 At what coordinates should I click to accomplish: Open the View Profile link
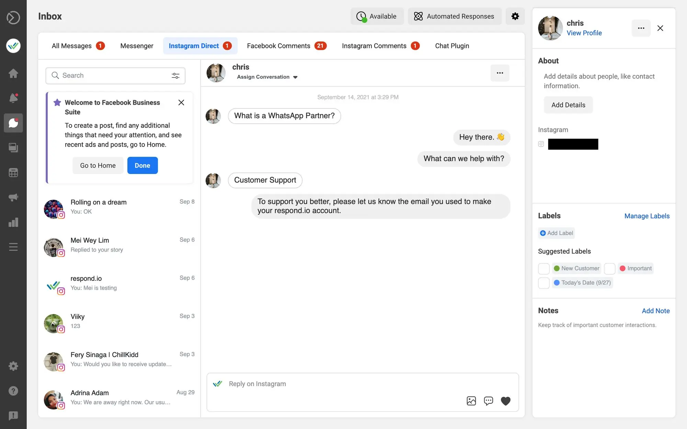pos(584,33)
